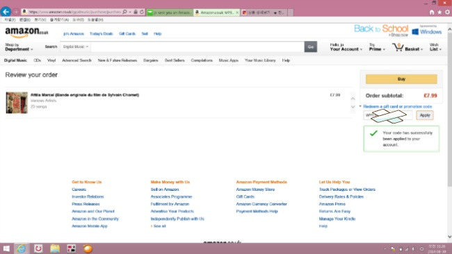
Task: Click the orange ball taskbar icon
Action: [88, 248]
